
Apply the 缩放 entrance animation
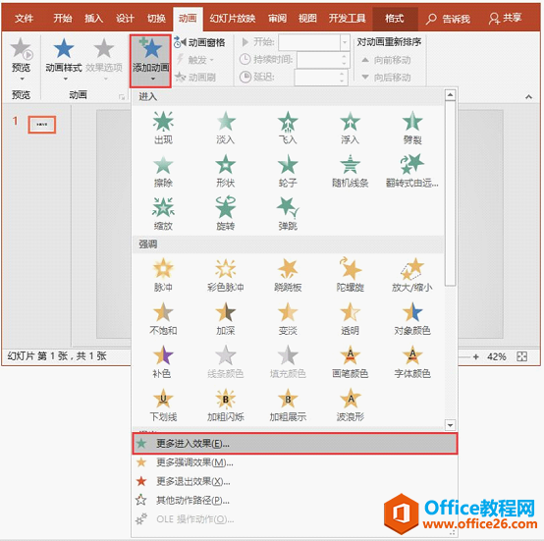(x=163, y=214)
